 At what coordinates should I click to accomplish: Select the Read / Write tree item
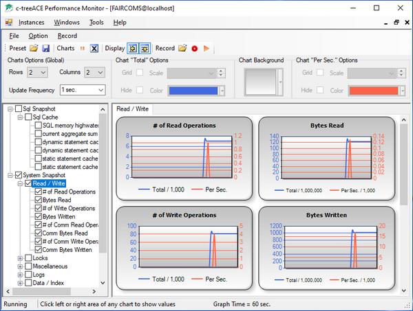pyautogui.click(x=49, y=183)
